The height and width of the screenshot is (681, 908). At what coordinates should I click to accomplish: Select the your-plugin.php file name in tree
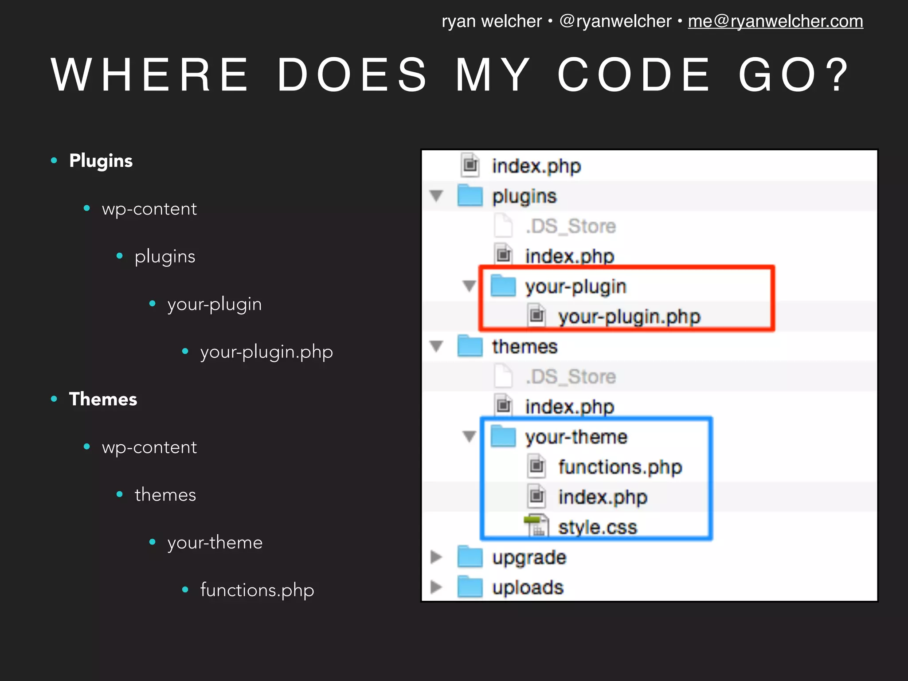point(630,317)
